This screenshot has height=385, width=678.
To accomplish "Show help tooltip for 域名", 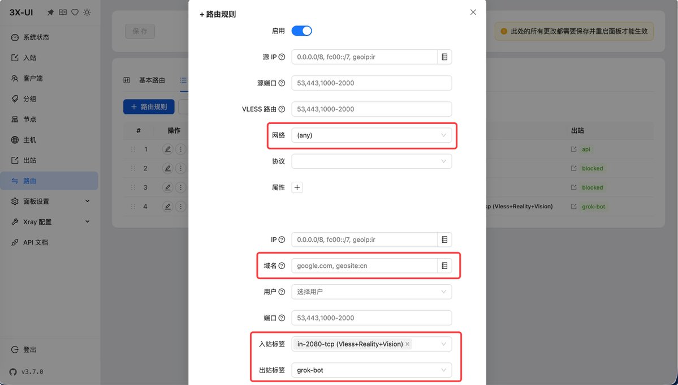I will [282, 266].
